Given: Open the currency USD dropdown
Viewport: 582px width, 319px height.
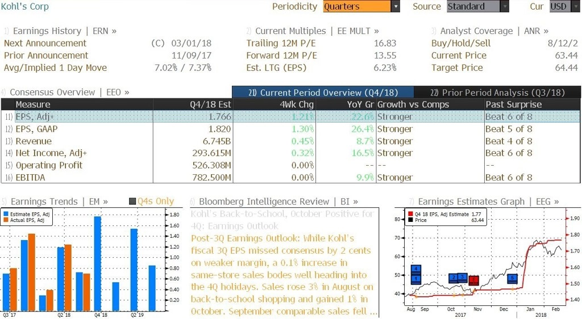Looking at the screenshot, I should [564, 6].
